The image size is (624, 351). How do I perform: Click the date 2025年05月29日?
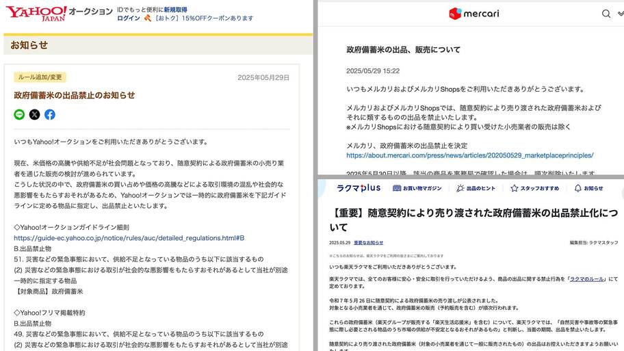click(x=263, y=77)
